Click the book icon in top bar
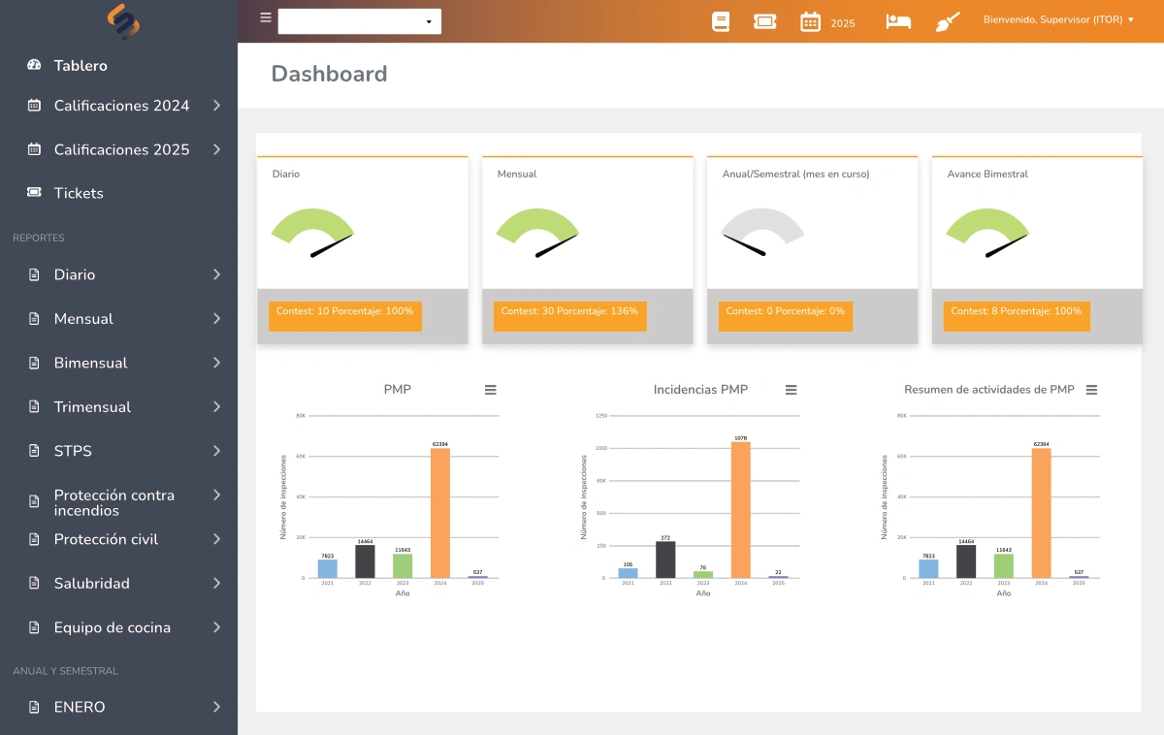Image resolution: width=1164 pixels, height=735 pixels. 720,21
